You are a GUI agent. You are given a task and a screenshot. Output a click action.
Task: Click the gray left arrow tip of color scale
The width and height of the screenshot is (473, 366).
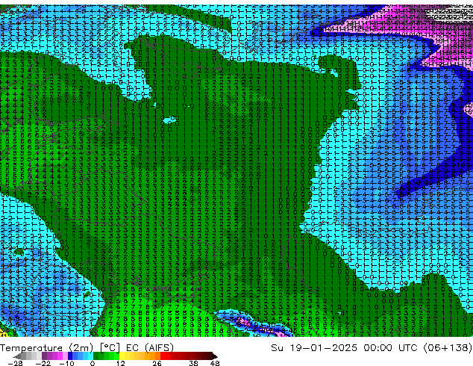point(16,356)
